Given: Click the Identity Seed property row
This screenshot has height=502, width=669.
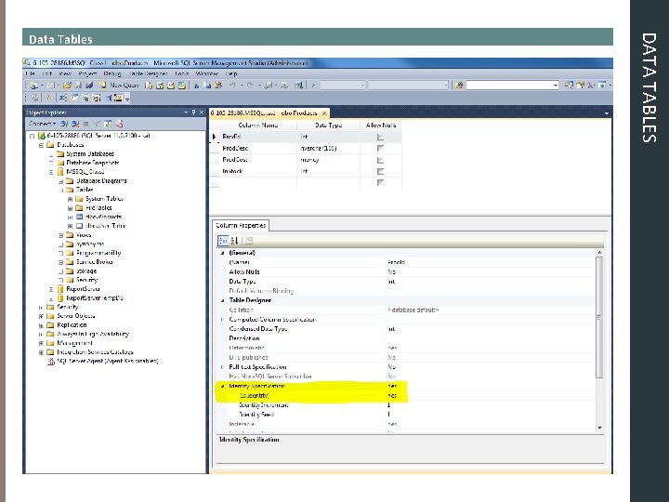Looking at the screenshot, I should click(408, 415).
